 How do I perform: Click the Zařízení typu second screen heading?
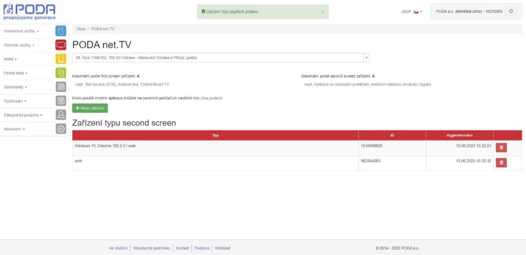(124, 123)
